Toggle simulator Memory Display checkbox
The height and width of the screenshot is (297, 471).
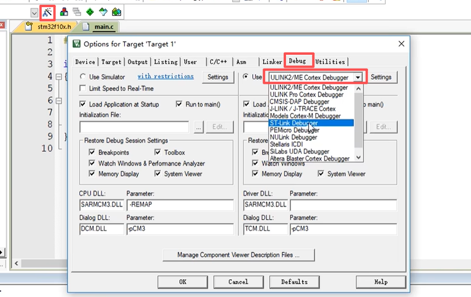tap(92, 174)
